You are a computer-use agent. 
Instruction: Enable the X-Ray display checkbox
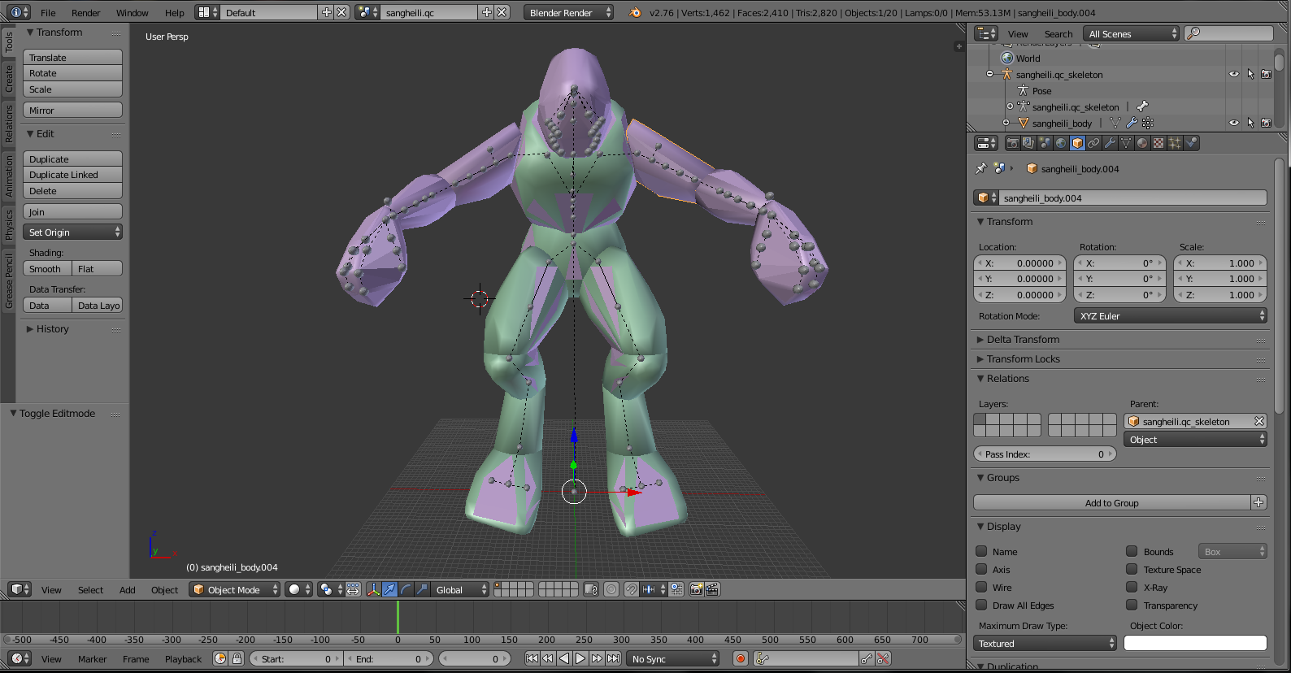(1132, 588)
